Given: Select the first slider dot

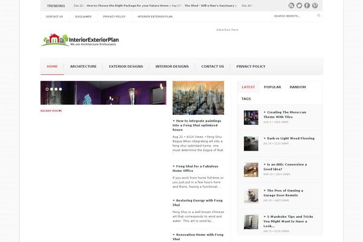Looking at the screenshot, I should tap(47, 89).
